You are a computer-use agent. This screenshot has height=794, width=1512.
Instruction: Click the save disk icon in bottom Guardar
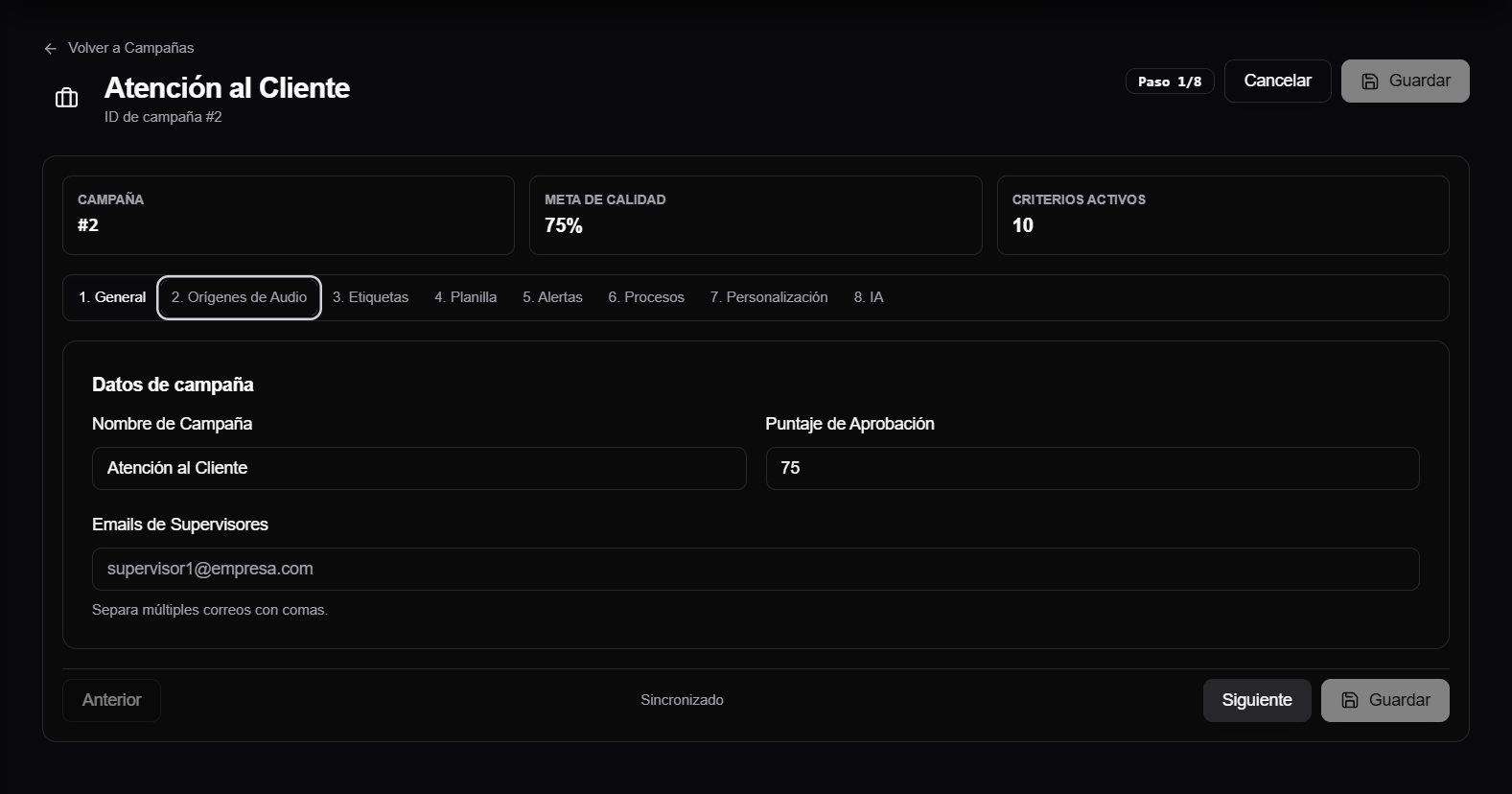pos(1350,701)
